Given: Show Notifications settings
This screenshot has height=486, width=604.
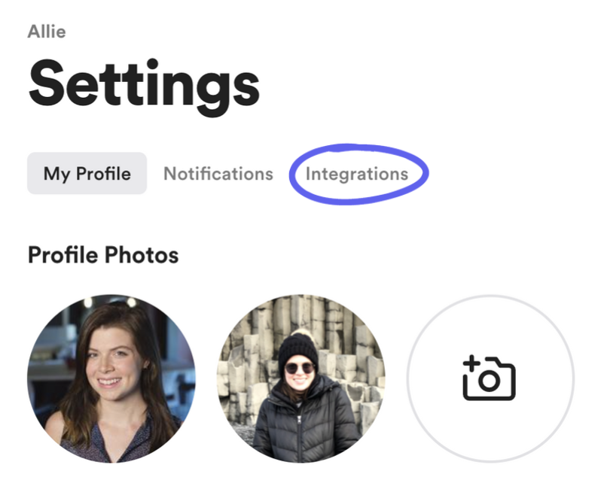Looking at the screenshot, I should 218,174.
